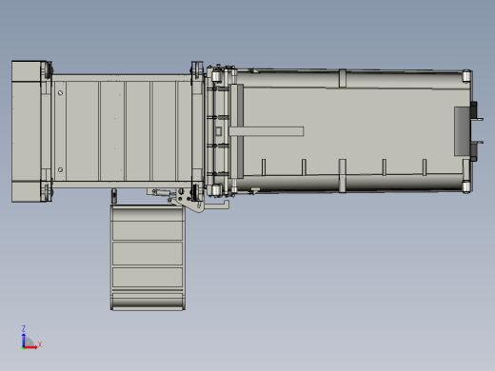This screenshot has height=371, width=495.
Task: Select the lower screw head on the ribbed platform
Action: click(x=60, y=170)
